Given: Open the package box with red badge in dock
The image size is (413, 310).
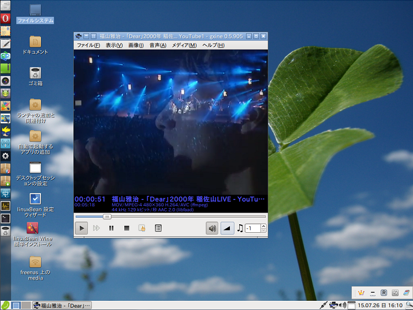Looking at the screenshot, I should 5,168.
